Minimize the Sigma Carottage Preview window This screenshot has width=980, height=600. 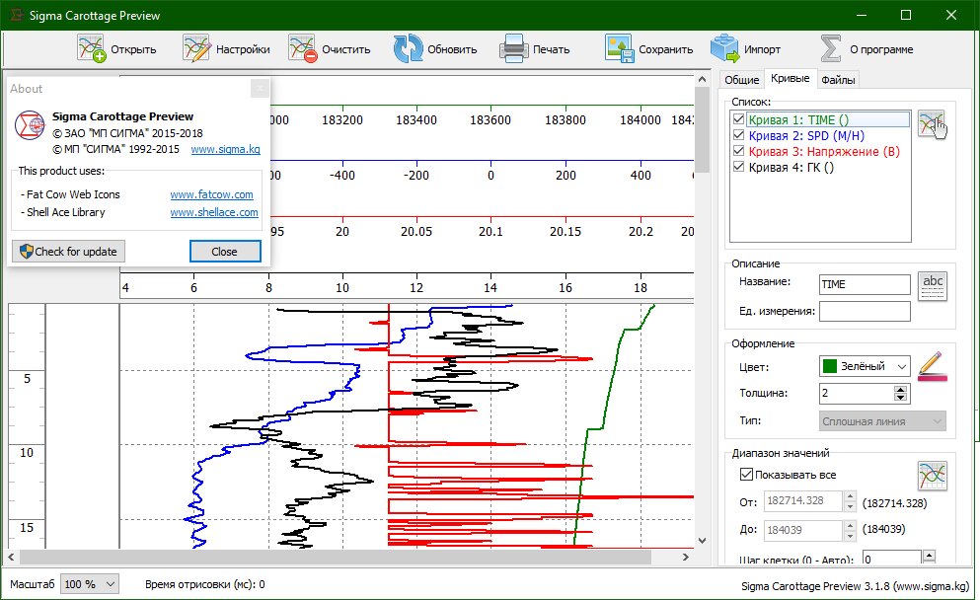pyautogui.click(x=861, y=15)
